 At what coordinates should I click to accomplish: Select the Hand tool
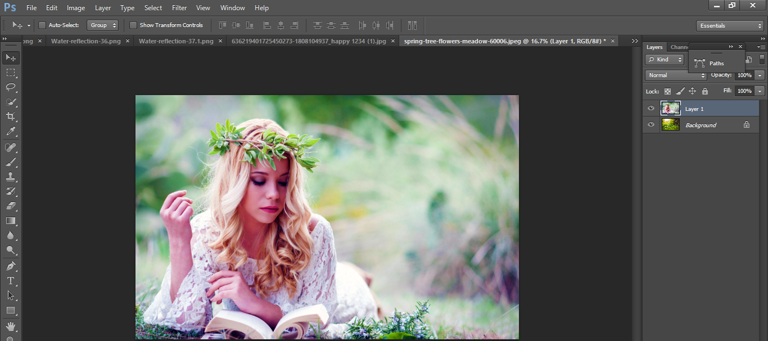tap(11, 326)
